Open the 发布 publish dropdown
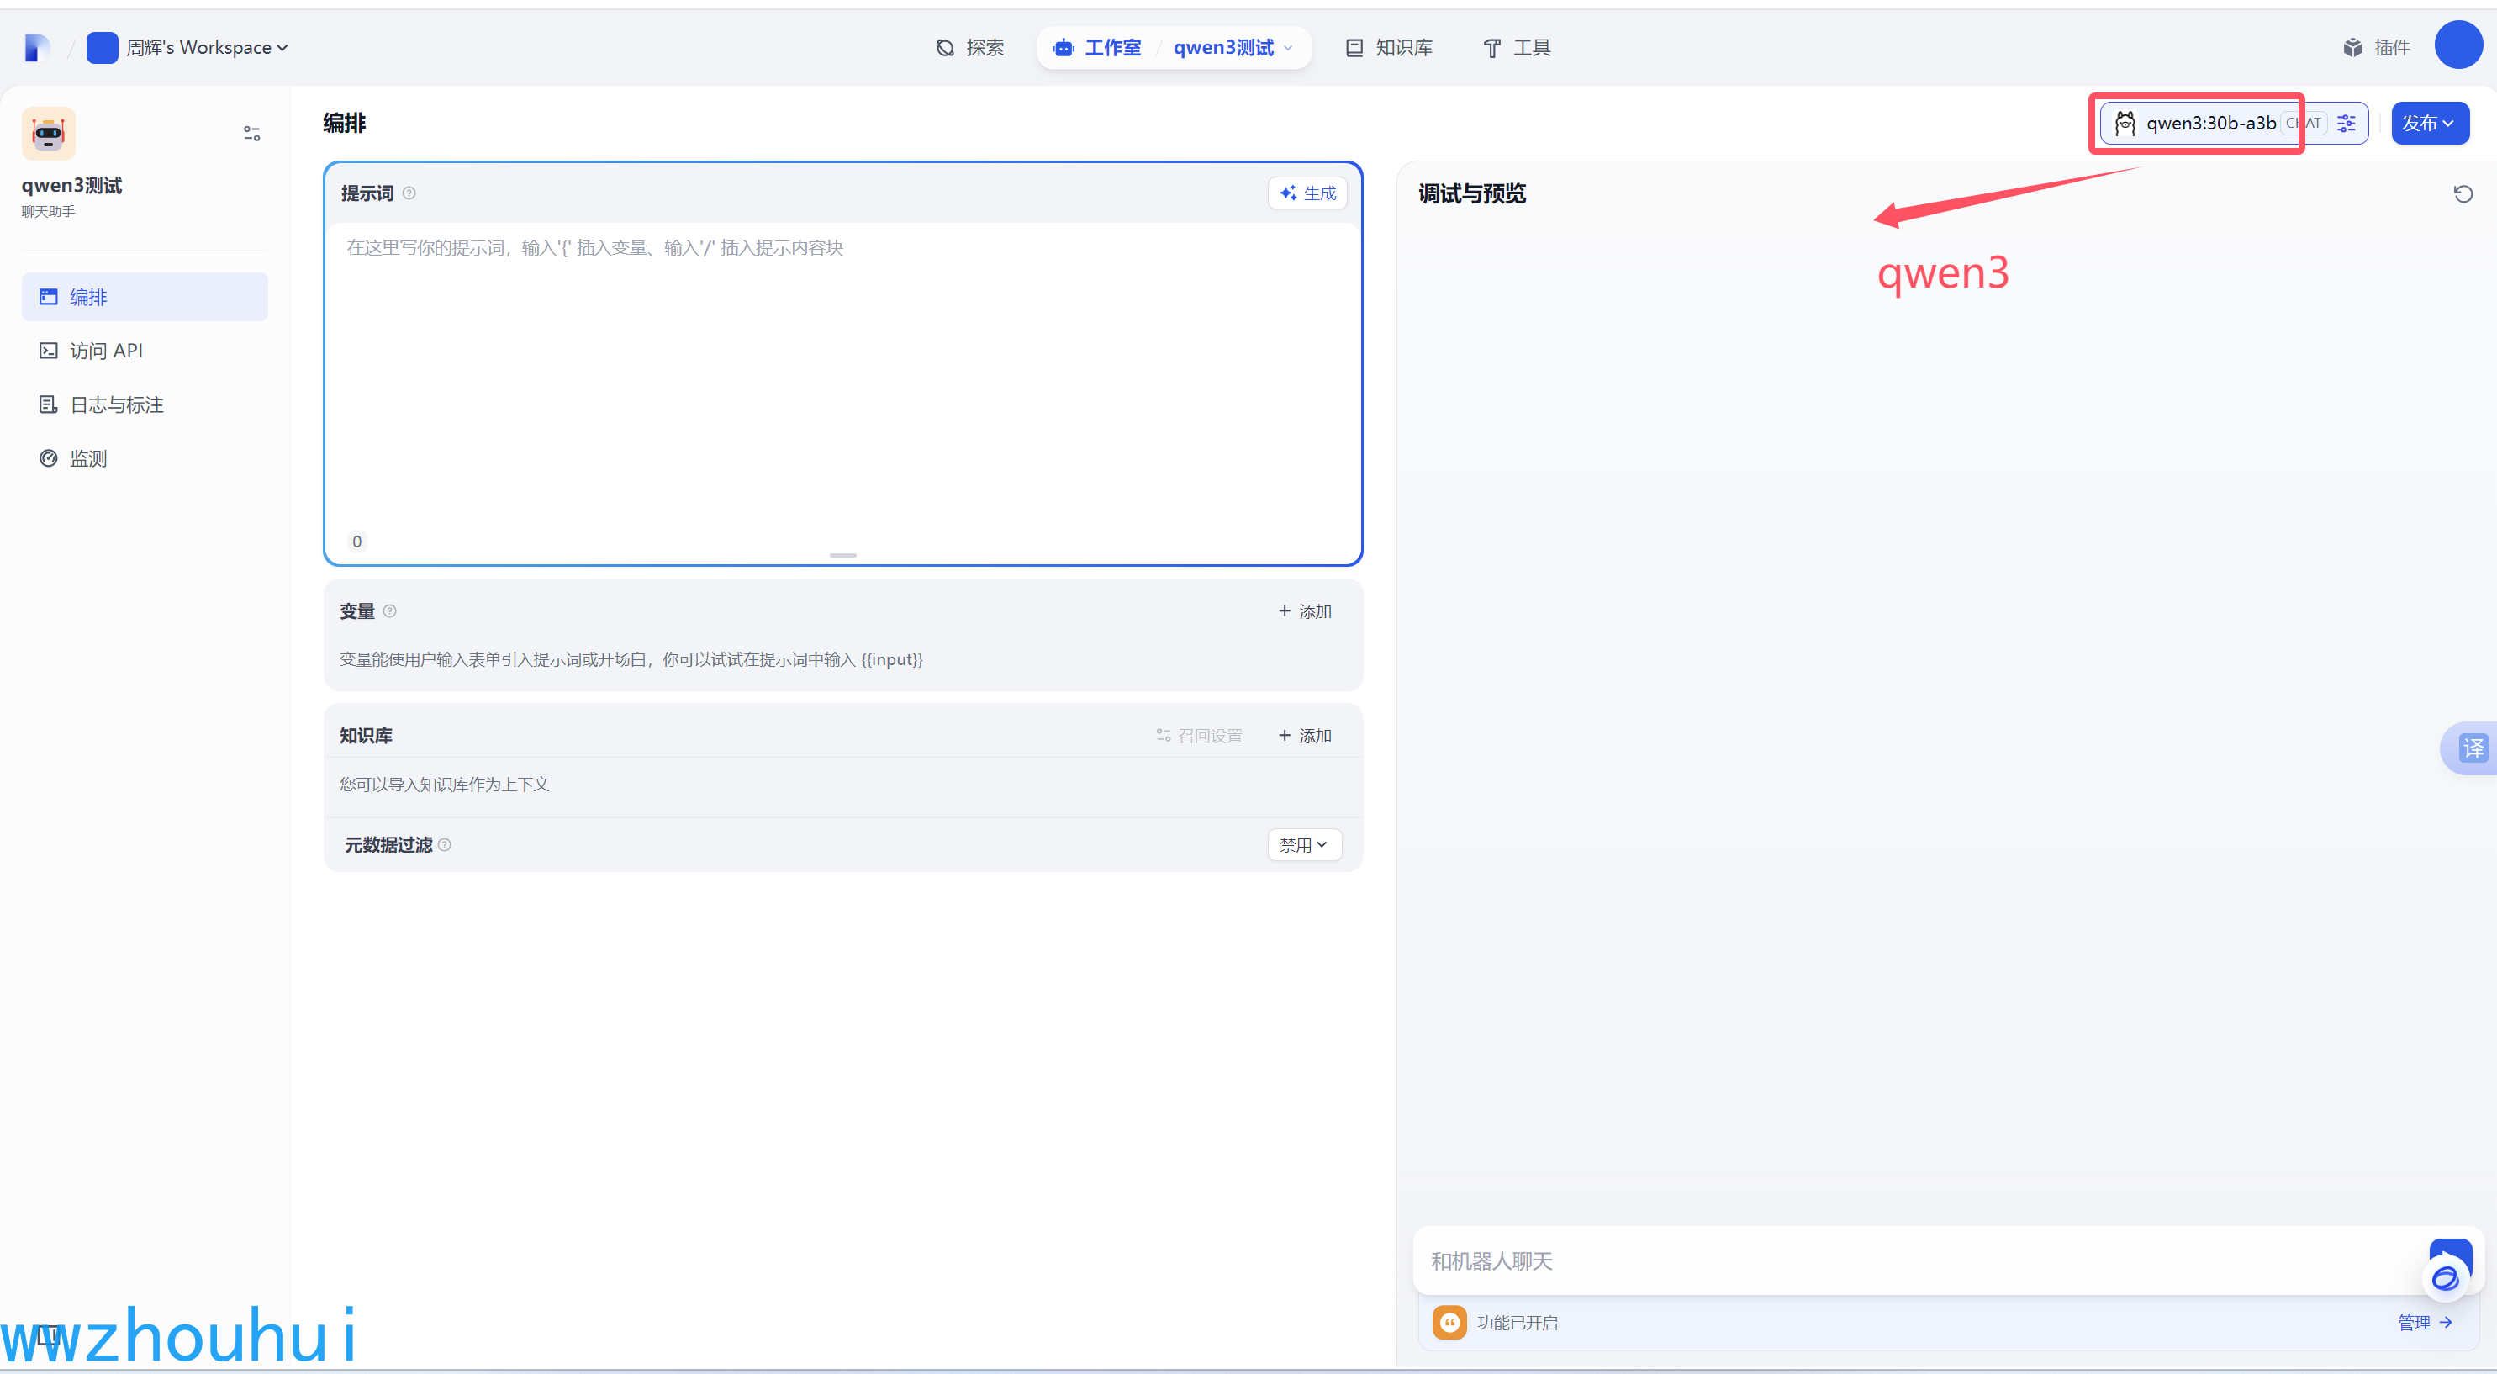Screen dimensions: 2497x1374 (x=2428, y=123)
